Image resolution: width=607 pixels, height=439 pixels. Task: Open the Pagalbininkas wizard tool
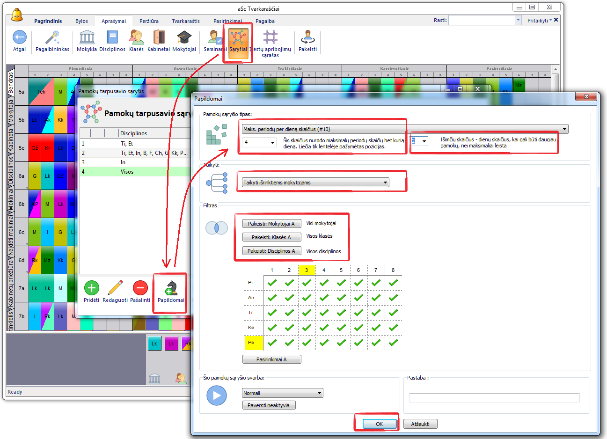(52, 37)
